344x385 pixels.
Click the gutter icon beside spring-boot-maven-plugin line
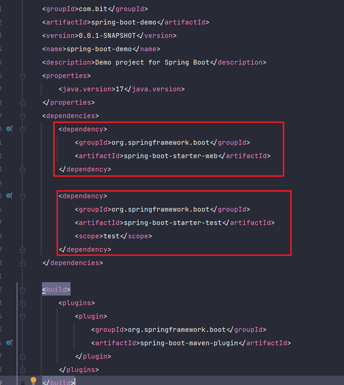[9, 343]
